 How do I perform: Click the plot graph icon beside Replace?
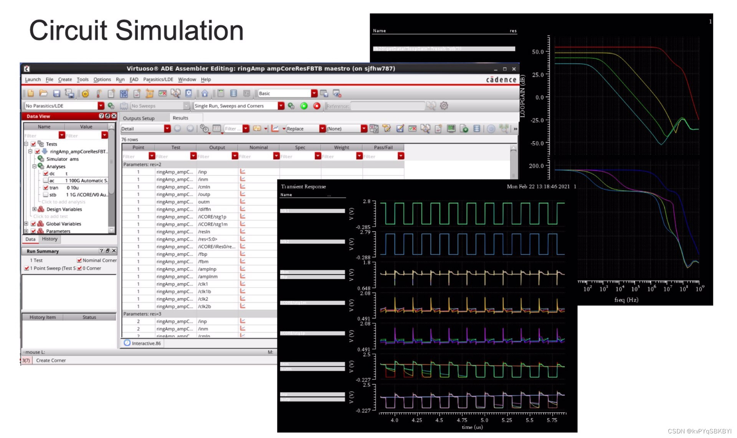click(275, 128)
